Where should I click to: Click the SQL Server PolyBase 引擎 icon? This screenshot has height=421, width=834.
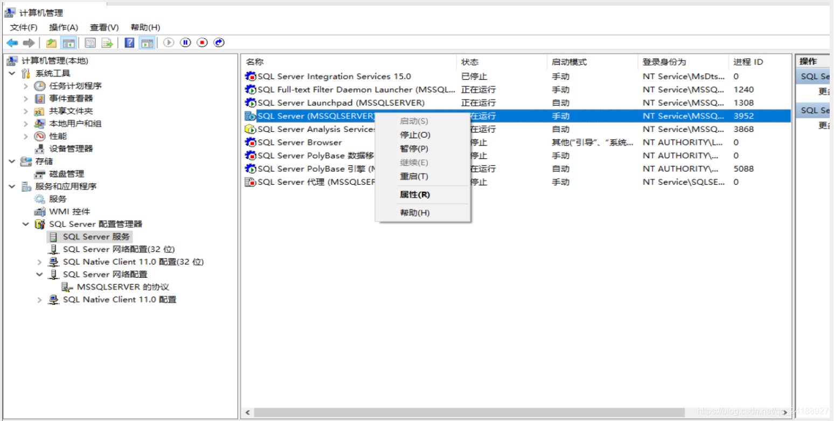click(x=251, y=169)
